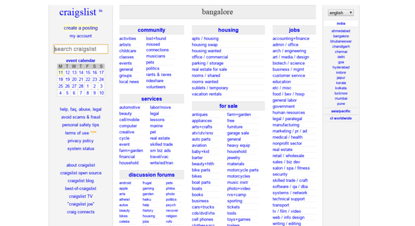The width and height of the screenshot is (415, 226).
Task: Open best-of-craigslist link
Action: 81,189
